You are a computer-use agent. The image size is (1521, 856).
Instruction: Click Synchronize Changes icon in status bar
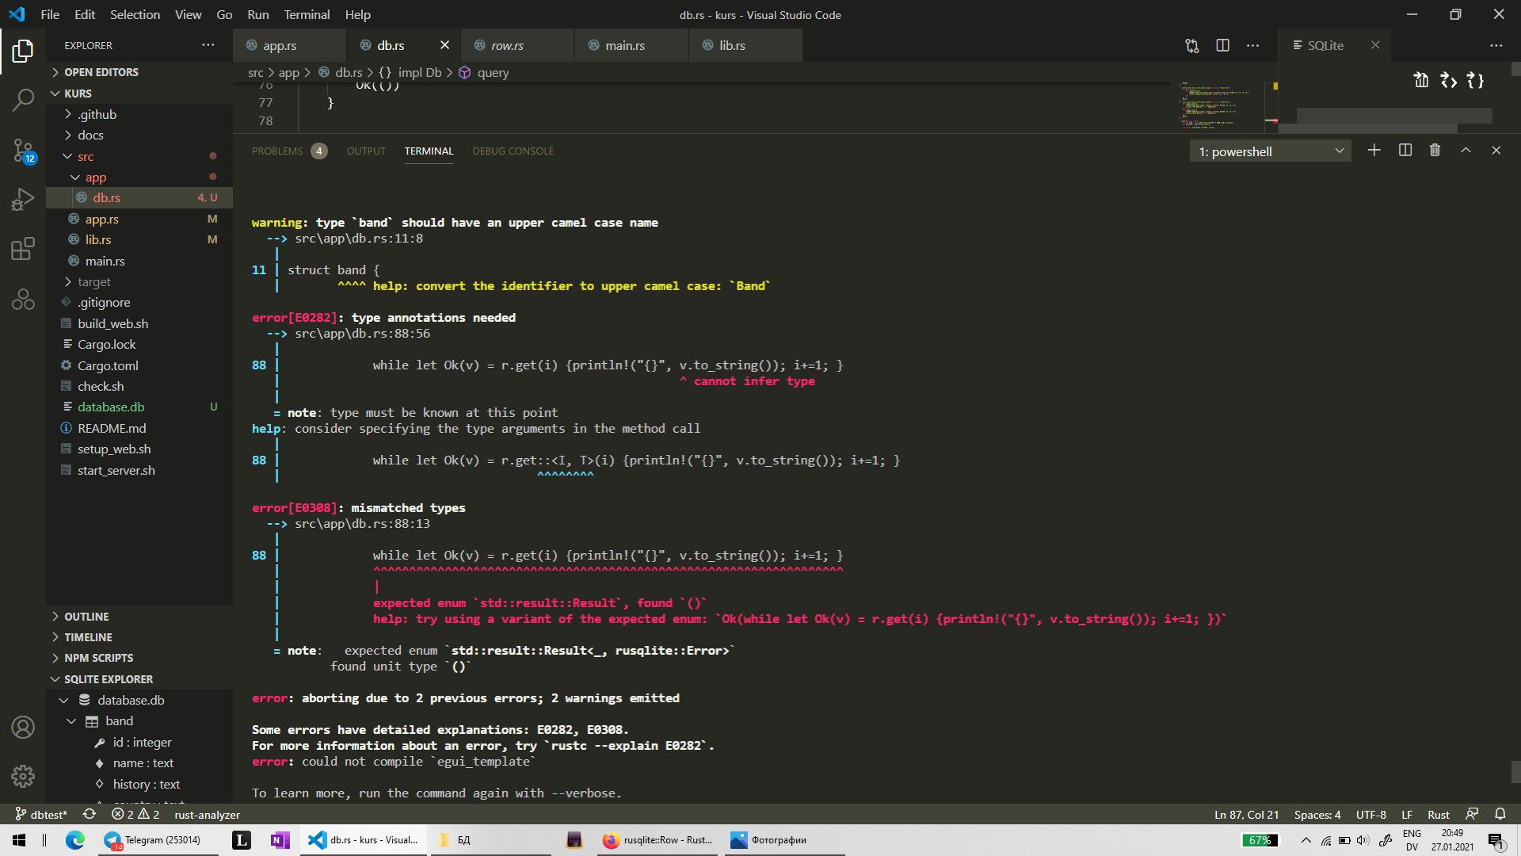(x=90, y=815)
